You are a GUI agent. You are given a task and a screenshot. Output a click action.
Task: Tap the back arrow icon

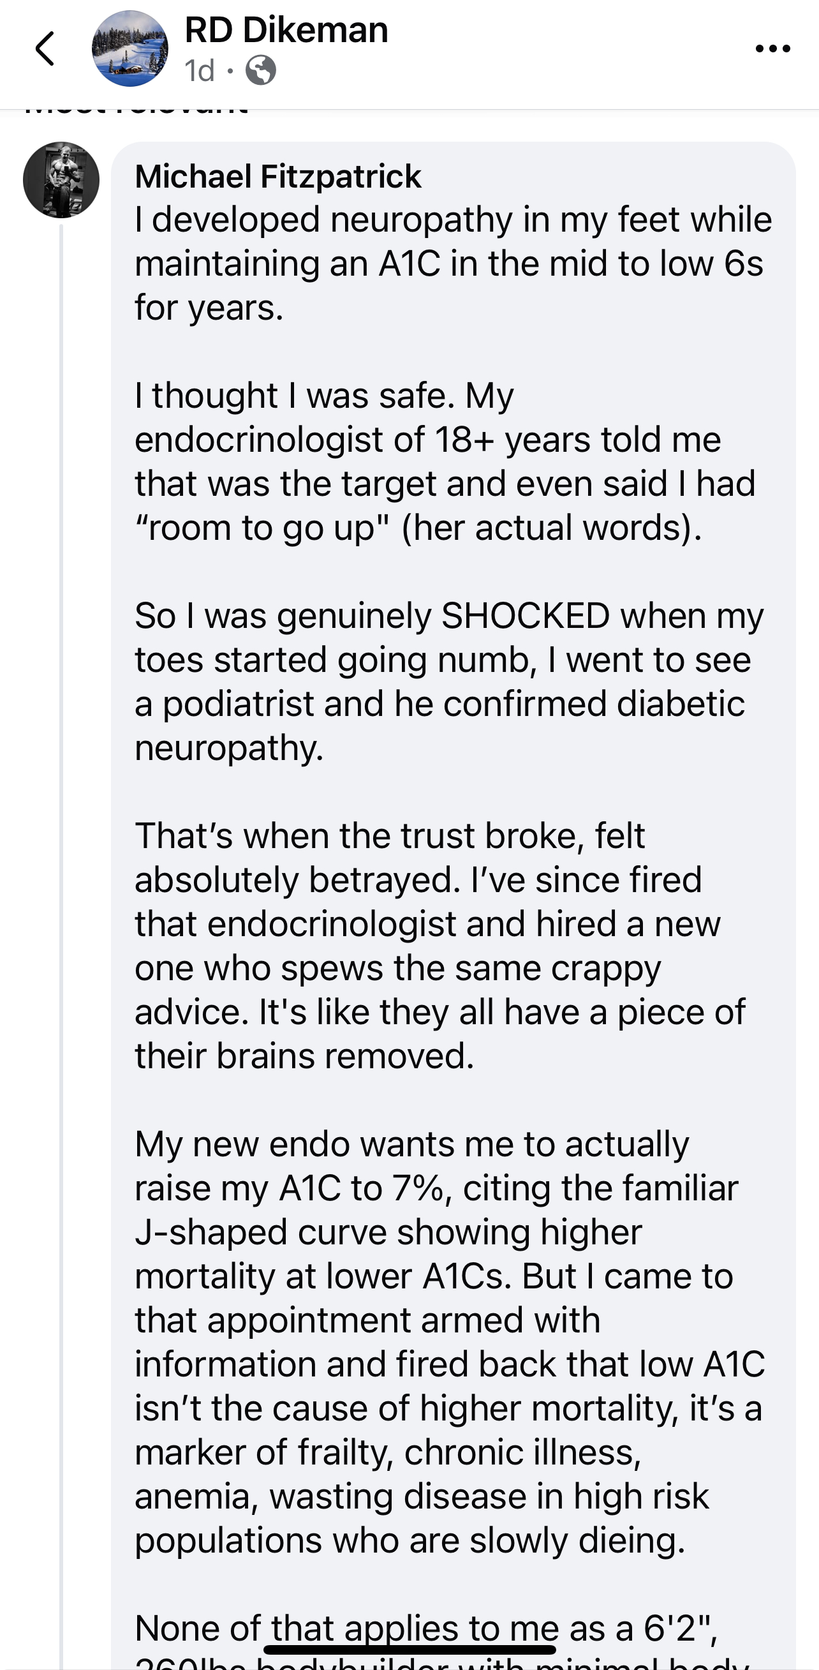[x=45, y=48]
